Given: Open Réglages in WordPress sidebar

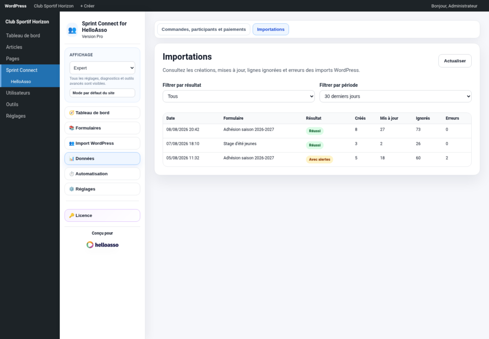Looking at the screenshot, I should [30, 116].
